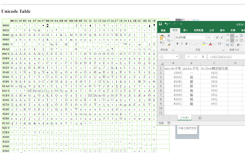Open the Fill Color dropdown arrow
The width and height of the screenshot is (245, 153).
tap(207, 44)
